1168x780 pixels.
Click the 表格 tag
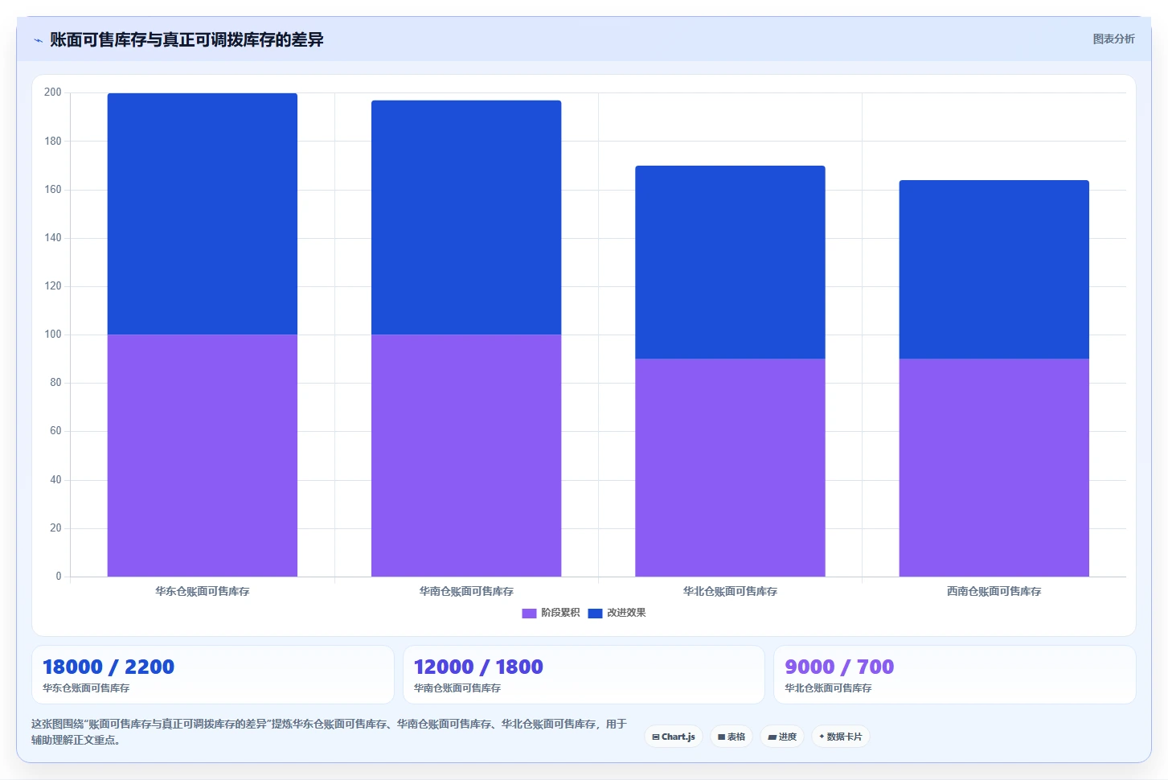tap(732, 737)
